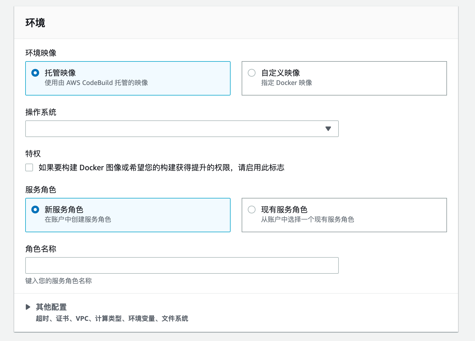Click the 环境 panel header title
The image size is (475, 341).
(x=35, y=23)
